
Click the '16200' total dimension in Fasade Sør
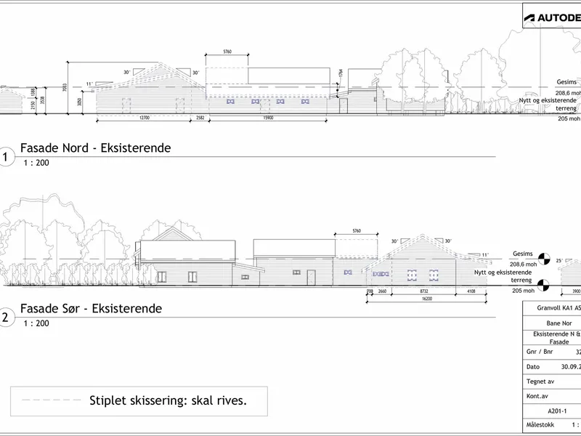tap(427, 299)
